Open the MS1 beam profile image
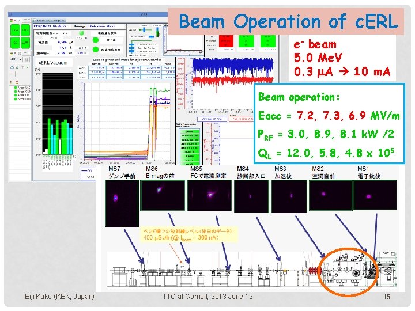415x311 pixels. 375,195
